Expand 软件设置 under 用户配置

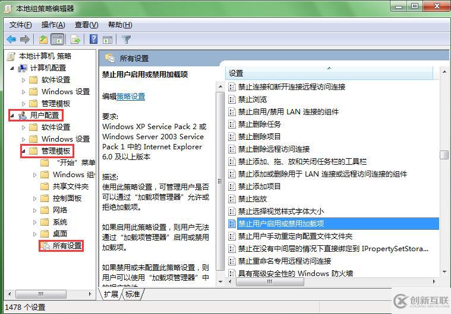(24, 127)
